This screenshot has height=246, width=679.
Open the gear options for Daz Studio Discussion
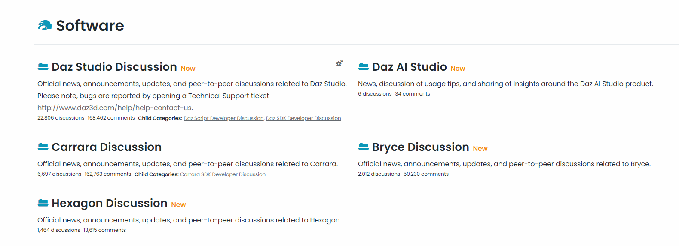339,63
